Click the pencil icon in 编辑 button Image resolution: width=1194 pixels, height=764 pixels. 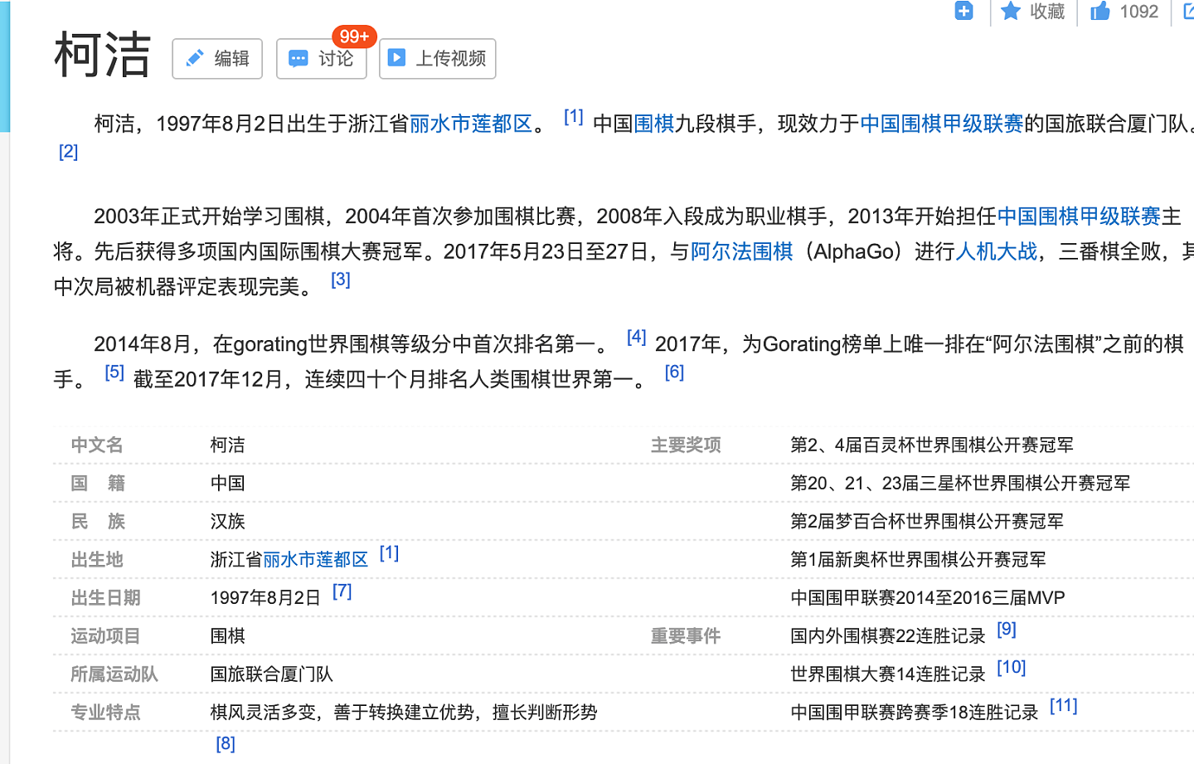(195, 58)
